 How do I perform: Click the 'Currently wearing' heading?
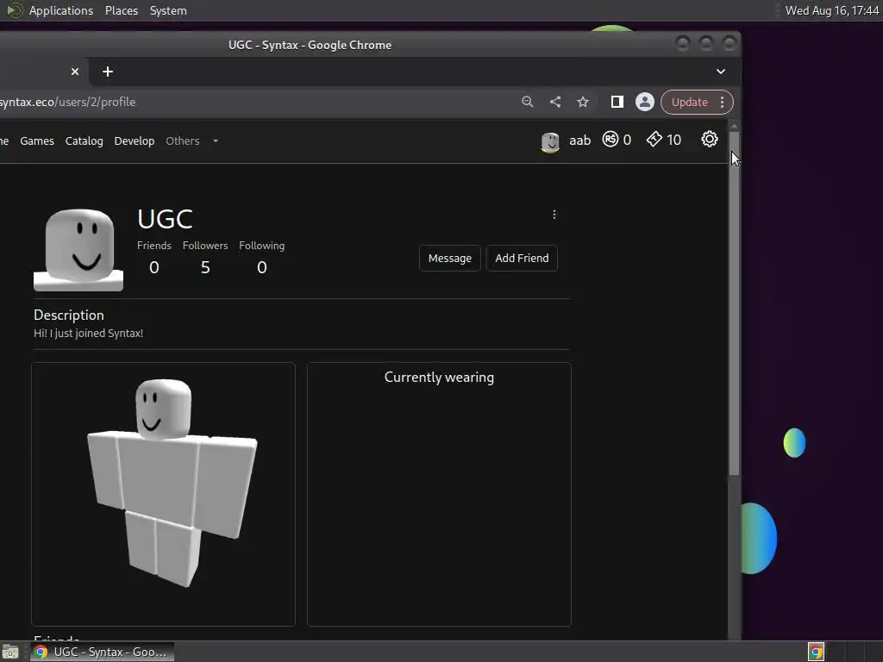click(439, 378)
